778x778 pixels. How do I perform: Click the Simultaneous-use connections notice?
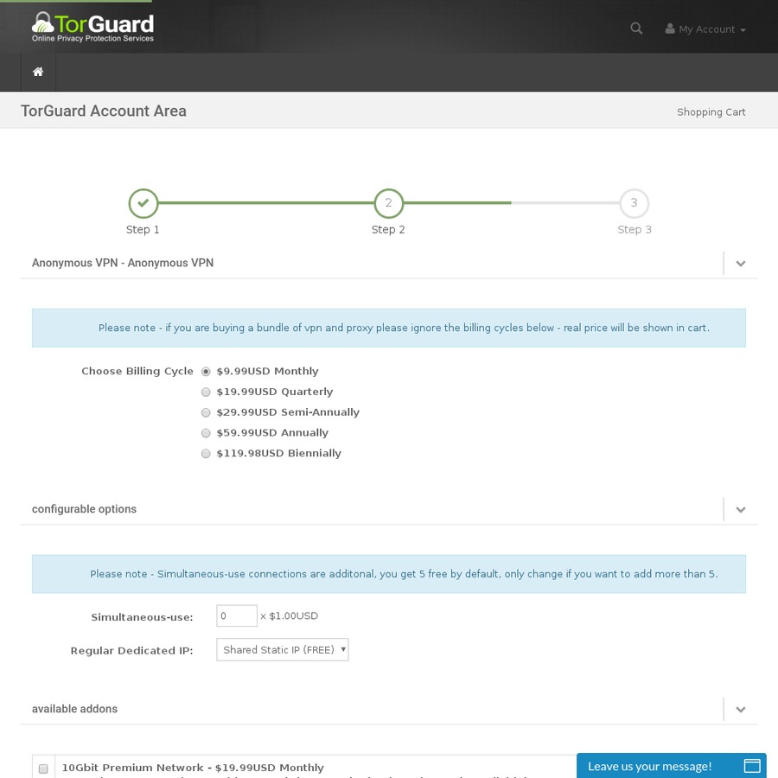click(388, 574)
